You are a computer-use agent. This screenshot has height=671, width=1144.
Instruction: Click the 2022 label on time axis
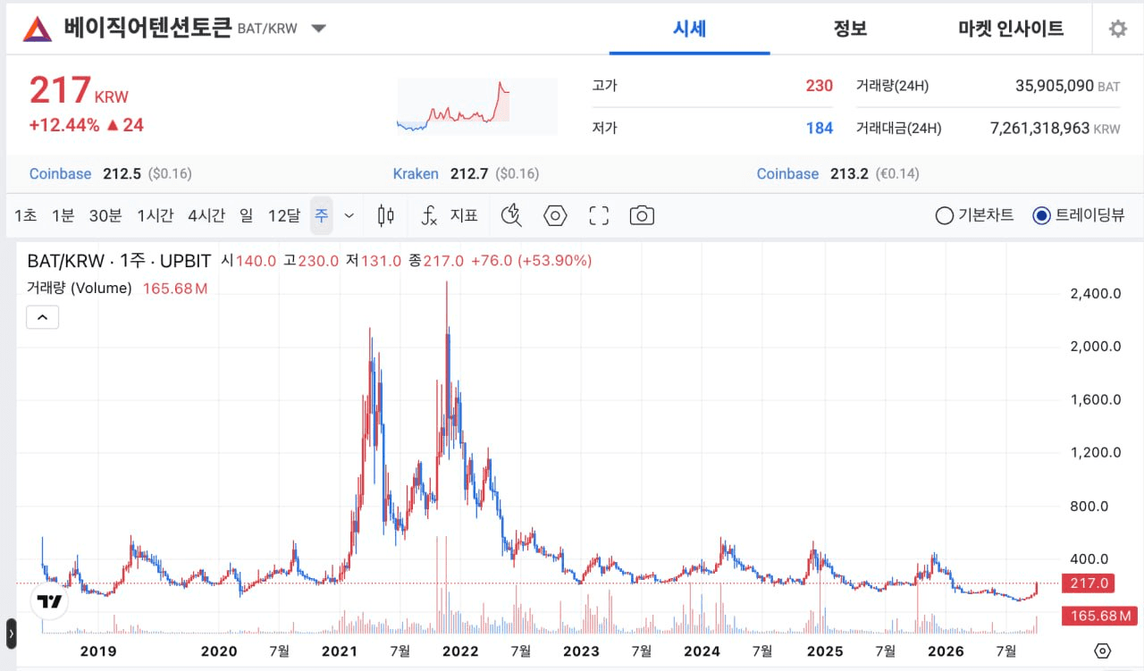pos(461,651)
